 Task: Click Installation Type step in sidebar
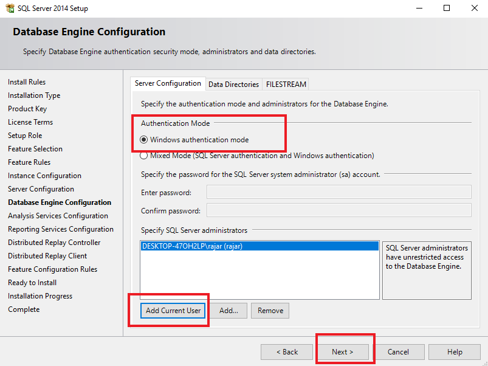(x=34, y=95)
